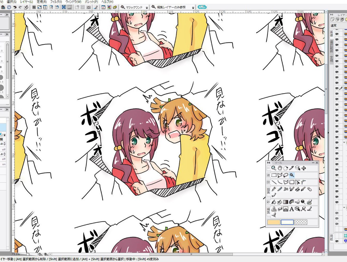
Task: Toggle visibility of the 用紙 paper layer
Action: point(337,241)
